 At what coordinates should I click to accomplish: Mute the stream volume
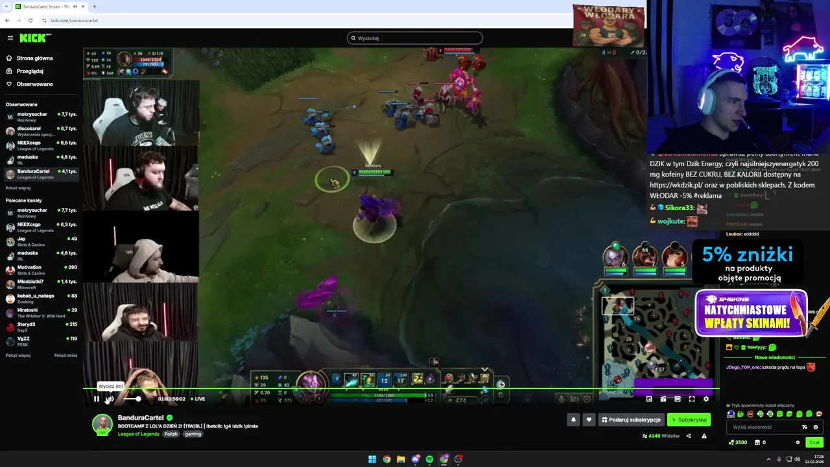110,399
